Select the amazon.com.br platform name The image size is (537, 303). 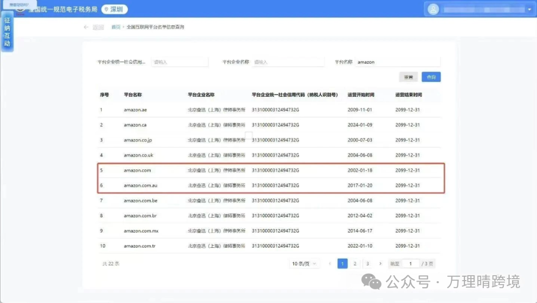pos(140,216)
